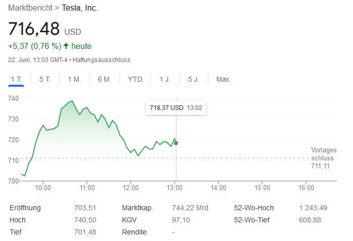The image size is (353, 241).
Task: Click the chart peak near 10:40
Action: [72, 101]
